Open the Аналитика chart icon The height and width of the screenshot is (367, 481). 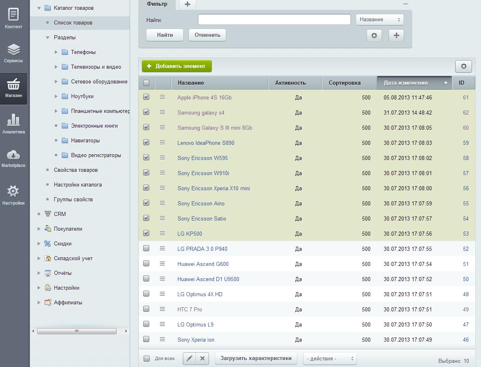tap(13, 124)
